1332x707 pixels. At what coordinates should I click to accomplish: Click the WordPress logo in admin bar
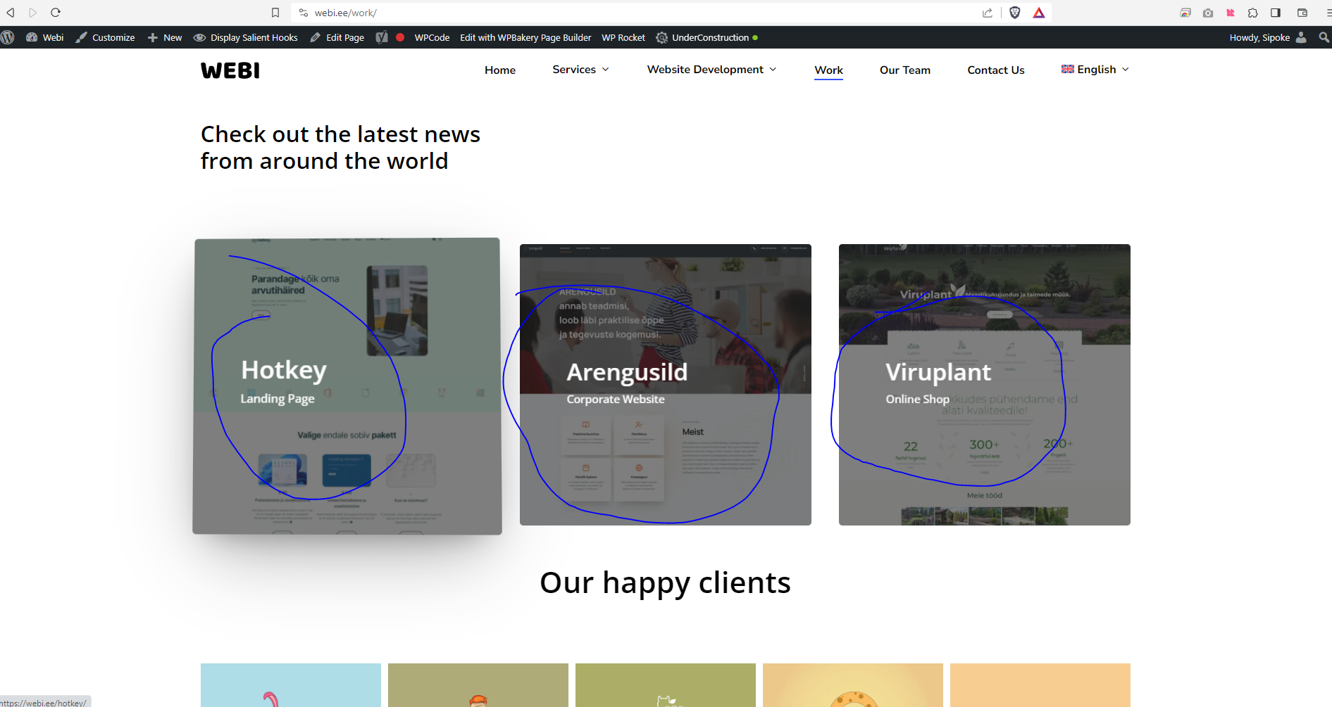(8, 37)
